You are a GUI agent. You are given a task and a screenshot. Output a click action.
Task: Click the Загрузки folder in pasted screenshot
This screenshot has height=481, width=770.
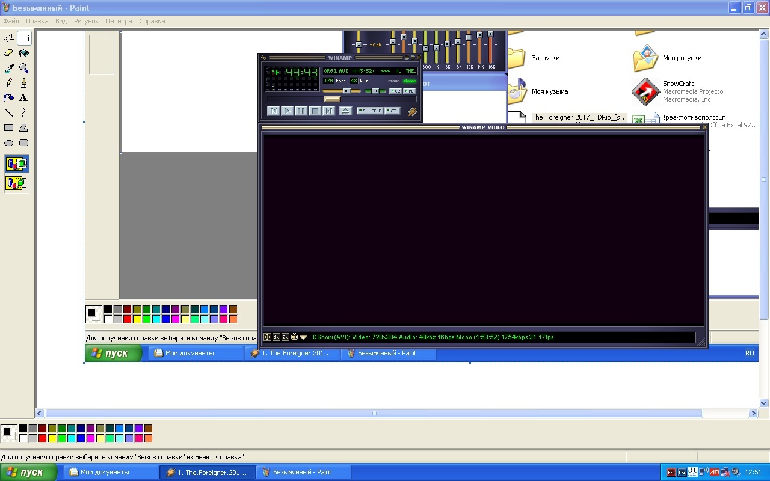pyautogui.click(x=517, y=58)
